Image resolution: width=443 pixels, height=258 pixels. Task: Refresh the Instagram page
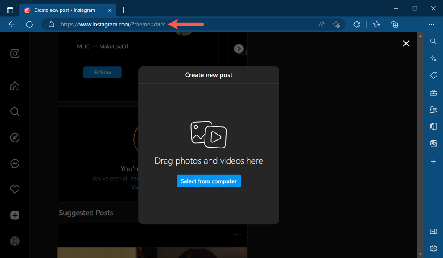(x=29, y=25)
